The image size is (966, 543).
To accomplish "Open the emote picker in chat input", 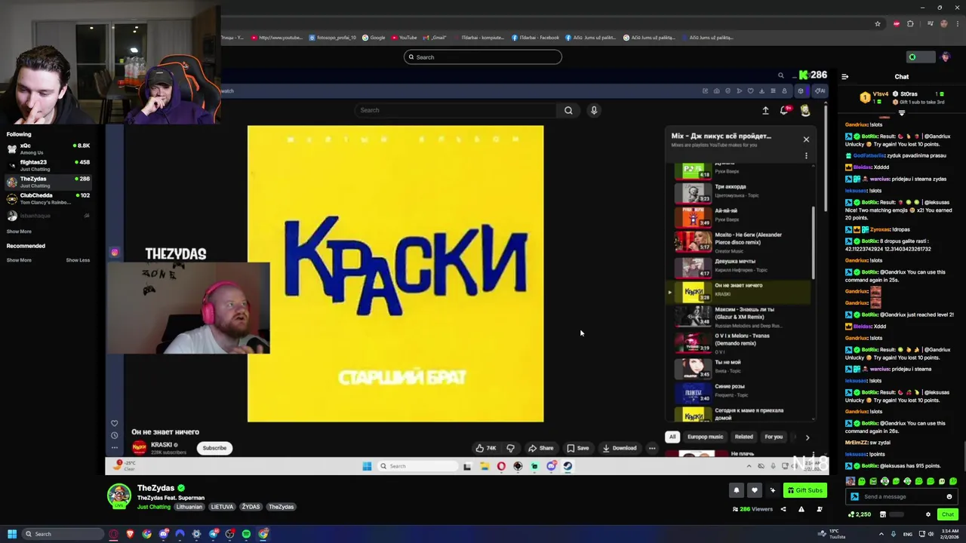I will point(949,497).
